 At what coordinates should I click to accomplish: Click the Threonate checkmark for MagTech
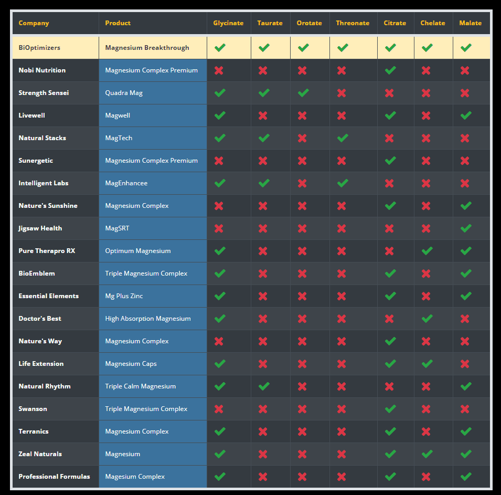343,138
